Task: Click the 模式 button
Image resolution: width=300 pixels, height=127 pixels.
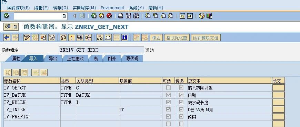Action: (x=156, y=38)
